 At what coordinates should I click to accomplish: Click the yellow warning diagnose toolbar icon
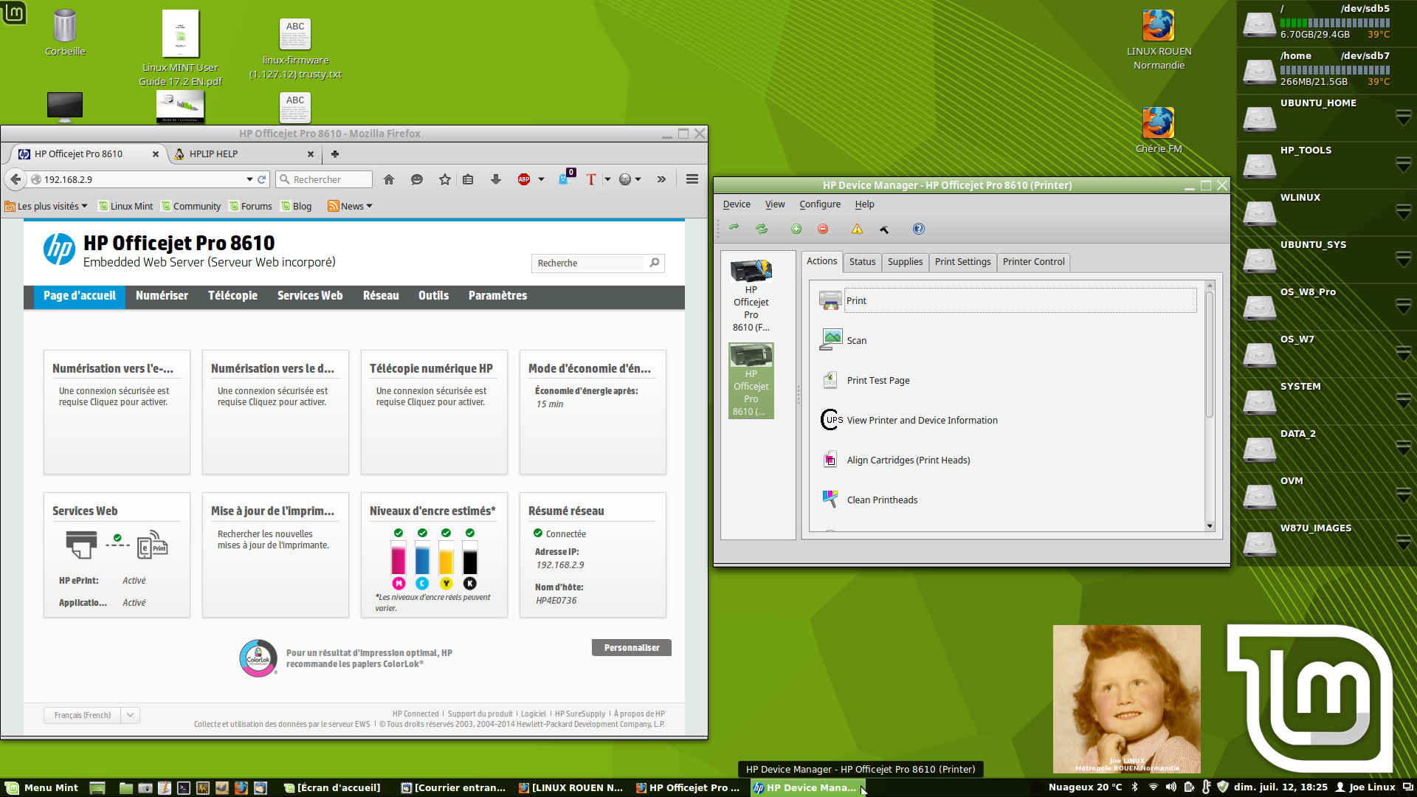pyautogui.click(x=857, y=229)
